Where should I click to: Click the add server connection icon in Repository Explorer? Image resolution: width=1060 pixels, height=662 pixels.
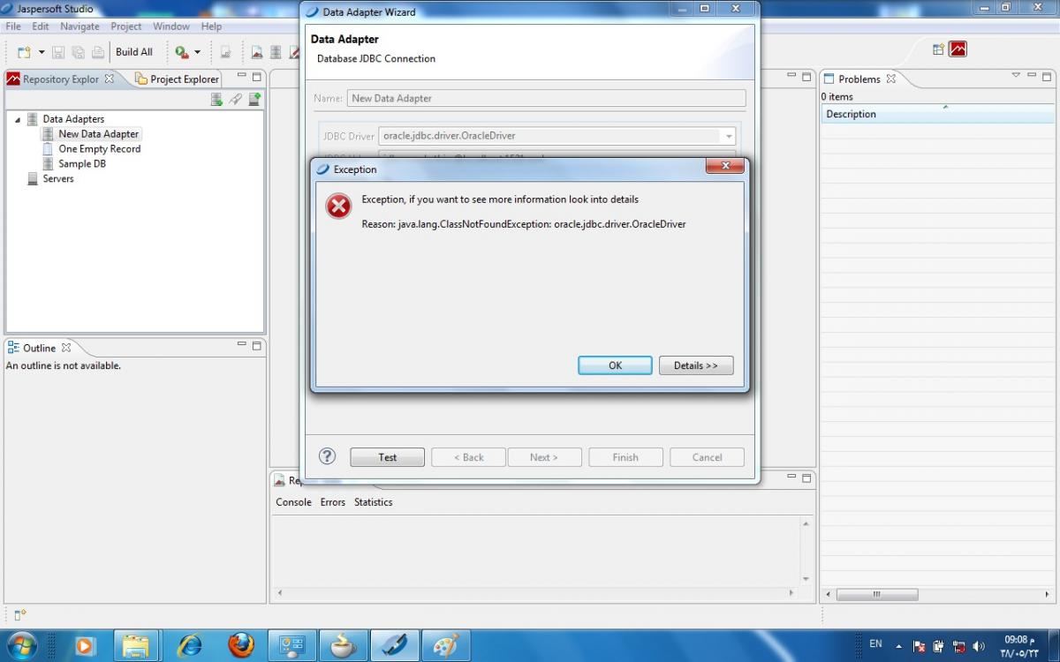point(254,100)
